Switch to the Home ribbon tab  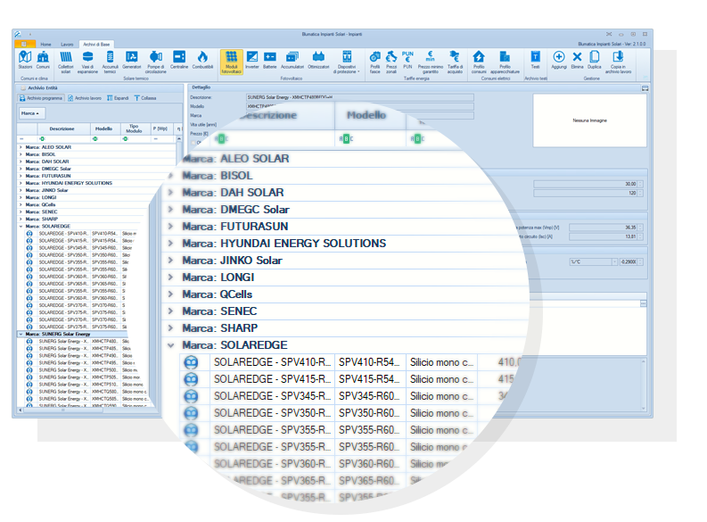pyautogui.click(x=45, y=43)
